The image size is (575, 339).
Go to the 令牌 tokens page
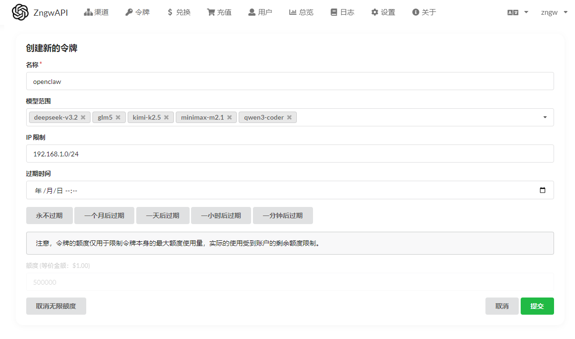pyautogui.click(x=137, y=12)
